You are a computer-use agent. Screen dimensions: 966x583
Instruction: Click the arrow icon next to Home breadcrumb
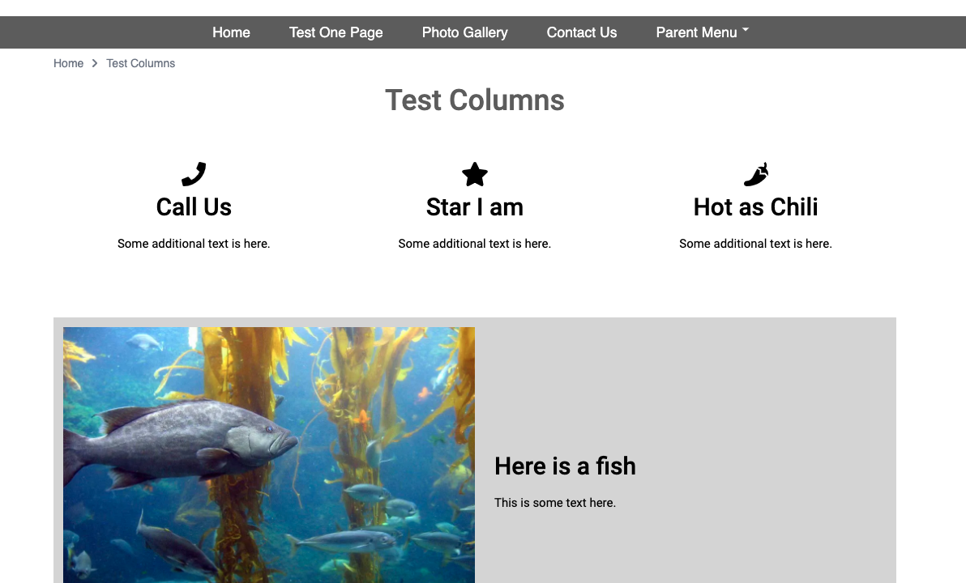point(94,62)
